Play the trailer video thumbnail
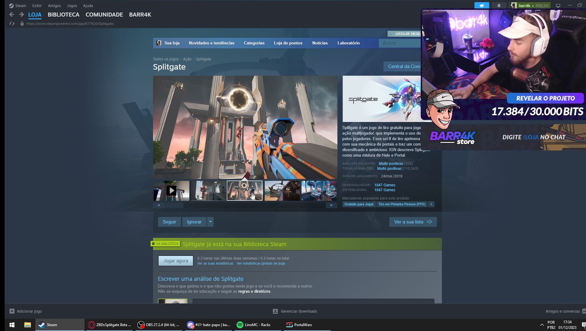Screen dimensions: 586x331 tap(171, 191)
